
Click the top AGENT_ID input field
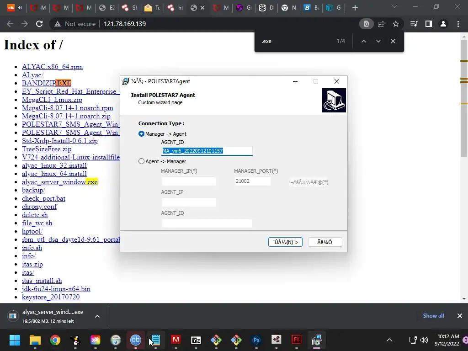coord(207,151)
